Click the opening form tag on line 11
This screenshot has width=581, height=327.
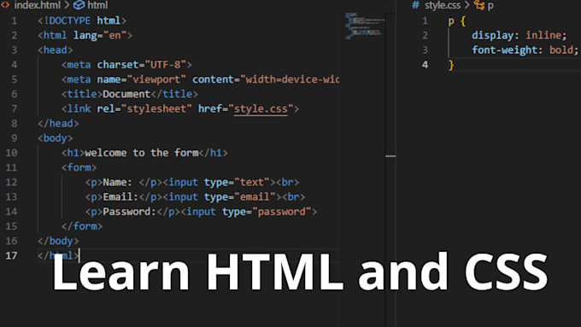(79, 167)
